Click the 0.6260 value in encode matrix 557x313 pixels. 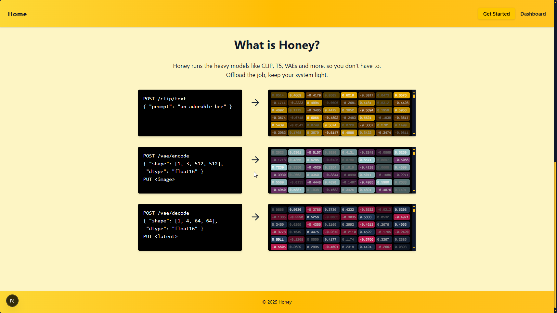pyautogui.click(x=402, y=153)
